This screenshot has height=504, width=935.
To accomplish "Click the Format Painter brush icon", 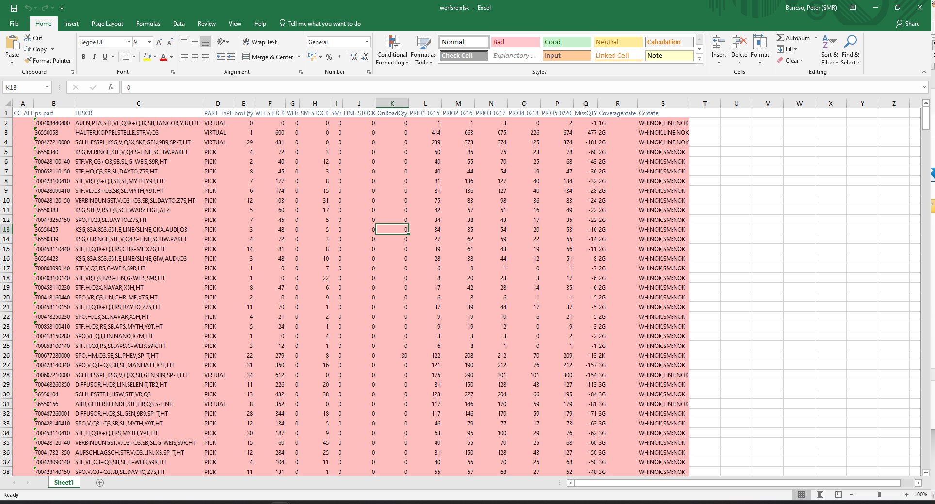I will 29,61.
